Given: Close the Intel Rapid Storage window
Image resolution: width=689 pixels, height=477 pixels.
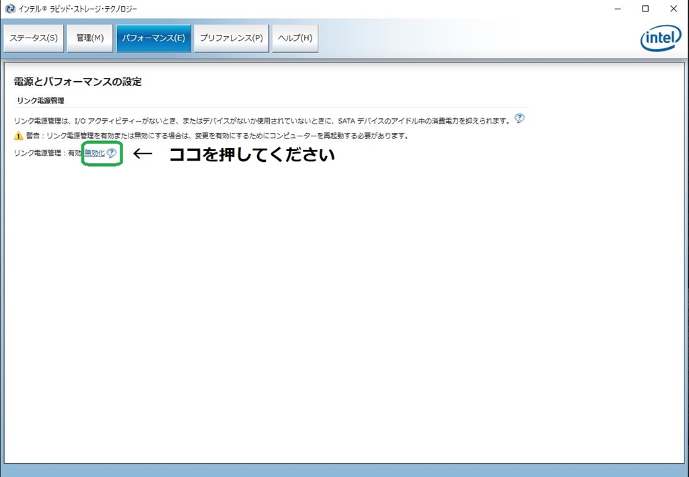Looking at the screenshot, I should click(x=673, y=9).
